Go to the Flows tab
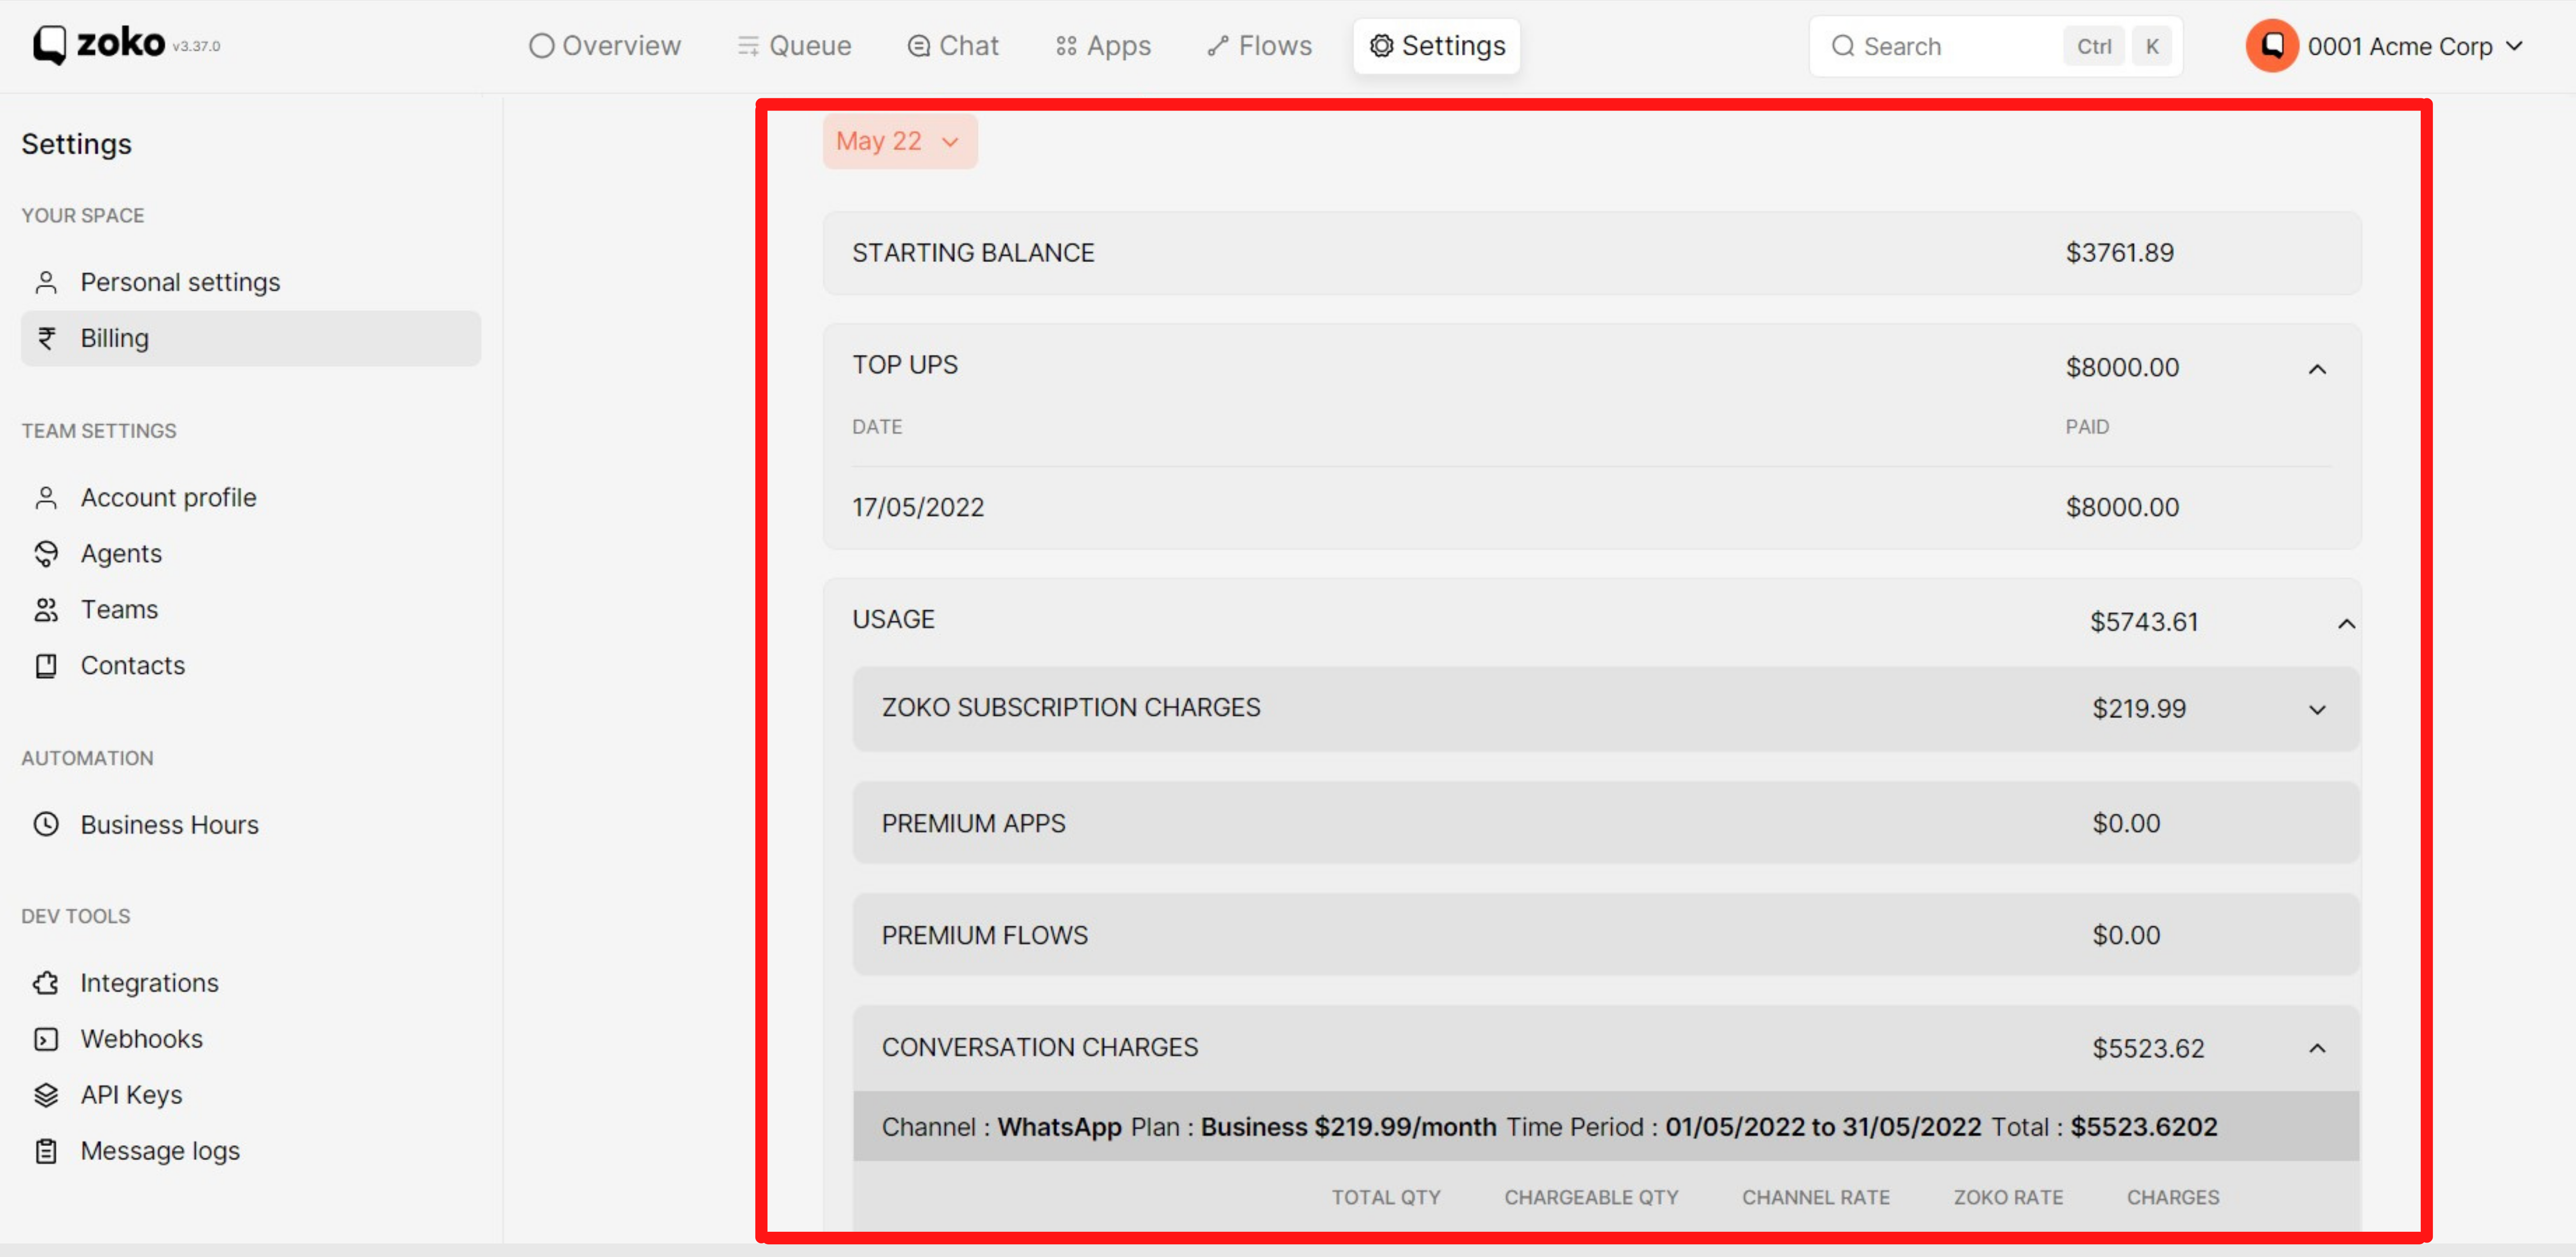This screenshot has height=1257, width=2576. click(1259, 46)
